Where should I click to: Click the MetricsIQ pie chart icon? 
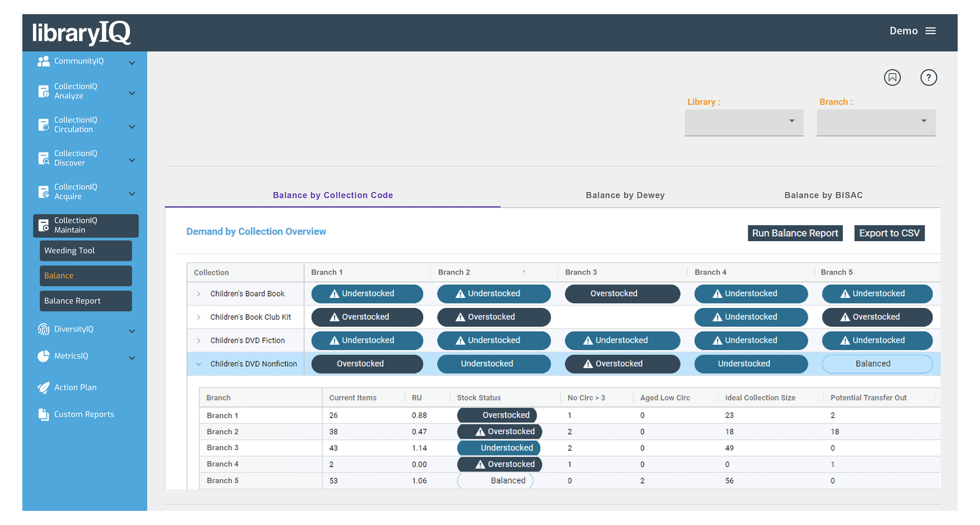(44, 356)
